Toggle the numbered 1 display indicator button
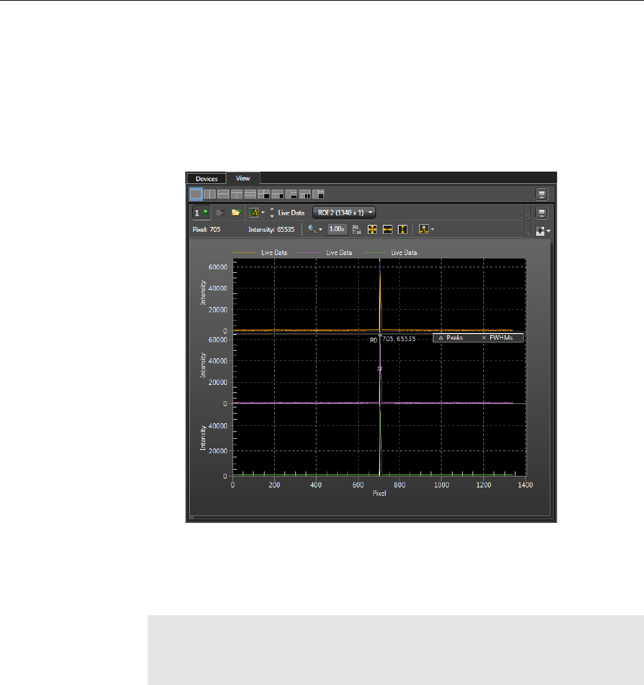This screenshot has height=685, width=644. click(x=201, y=213)
